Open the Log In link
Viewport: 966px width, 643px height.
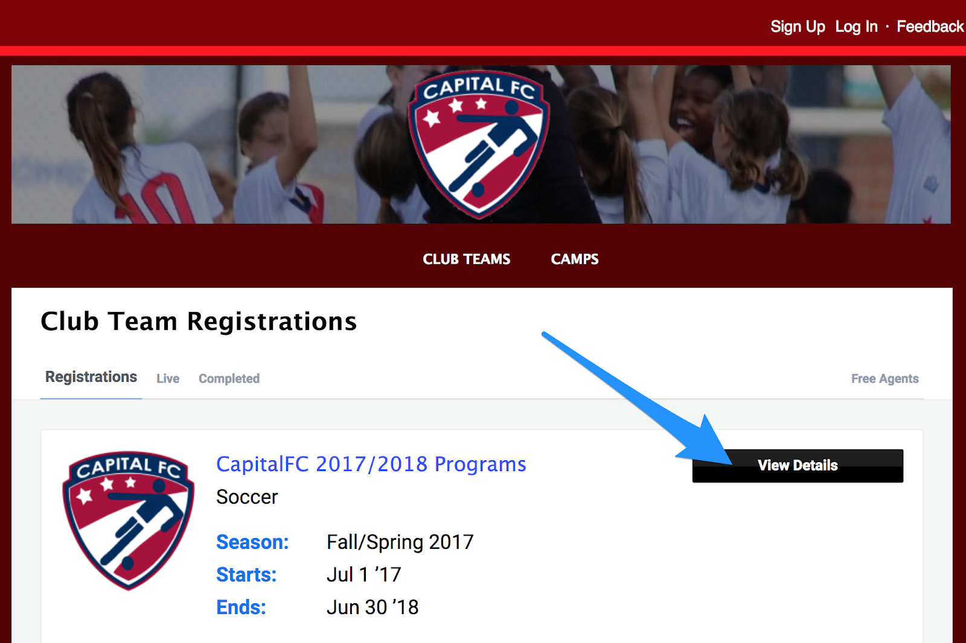856,27
